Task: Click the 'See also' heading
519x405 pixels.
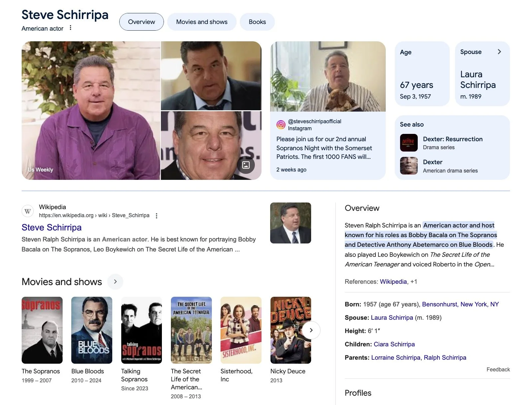Action: (x=412, y=124)
